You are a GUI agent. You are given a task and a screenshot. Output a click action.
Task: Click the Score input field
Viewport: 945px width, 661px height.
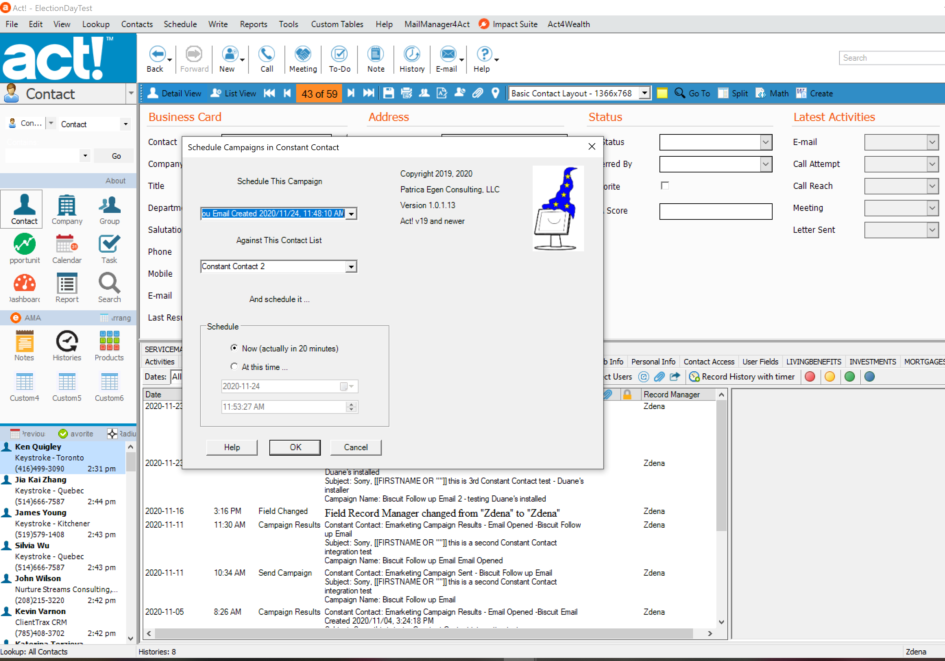pyautogui.click(x=716, y=211)
